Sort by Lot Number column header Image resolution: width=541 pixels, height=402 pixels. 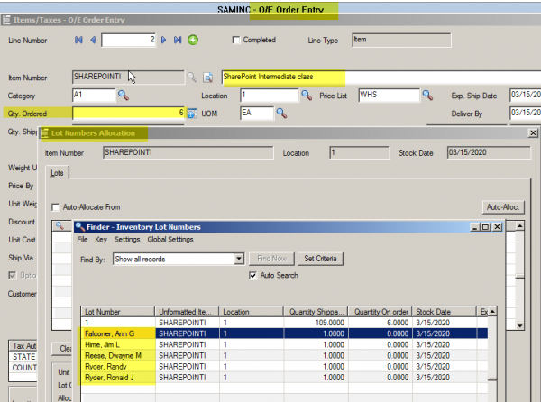(118, 312)
